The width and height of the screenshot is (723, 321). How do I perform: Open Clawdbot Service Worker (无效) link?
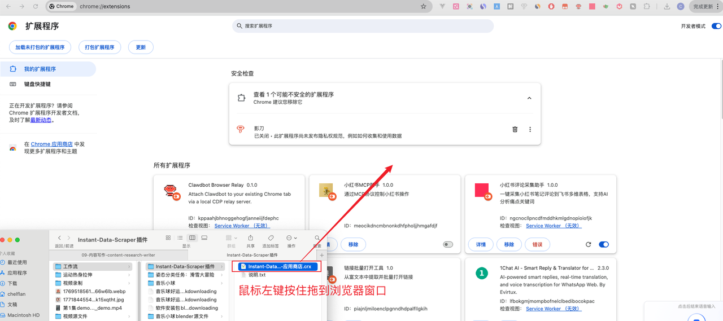point(242,226)
